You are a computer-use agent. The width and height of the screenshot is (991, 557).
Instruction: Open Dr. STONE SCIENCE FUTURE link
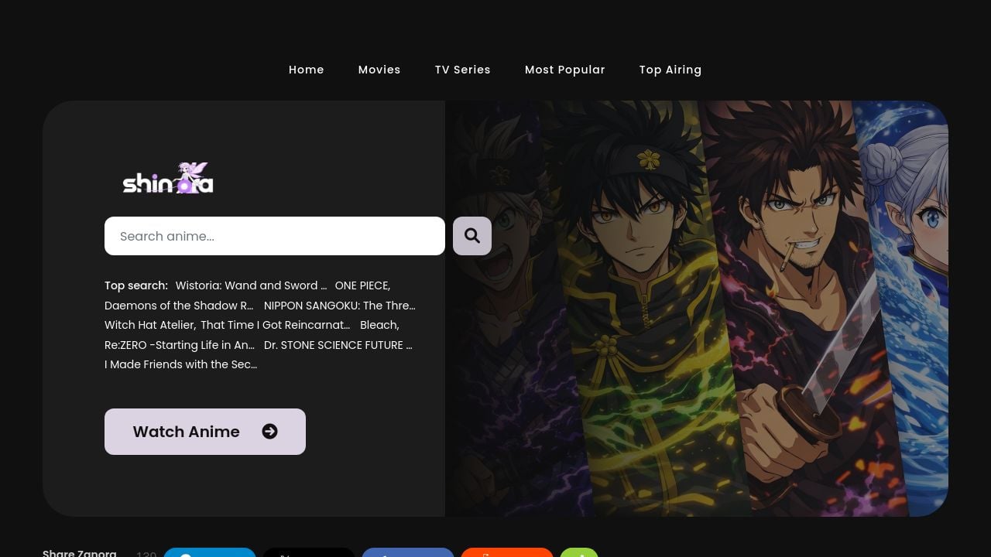pos(338,345)
